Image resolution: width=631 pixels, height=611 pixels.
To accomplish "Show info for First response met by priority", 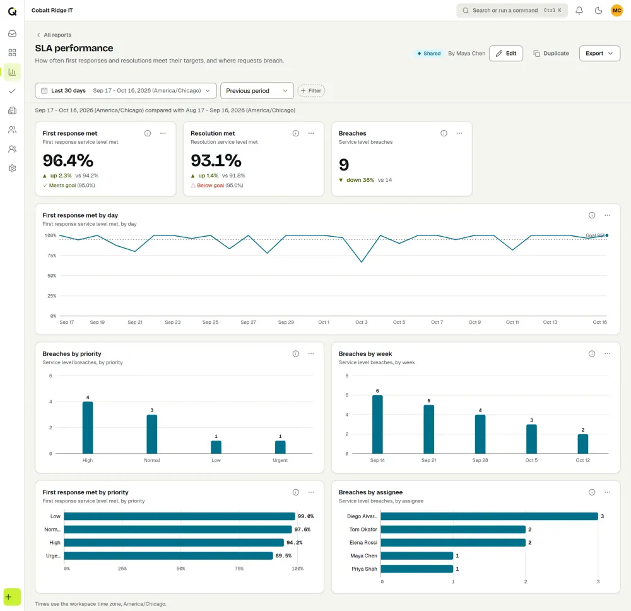I will coord(296,492).
